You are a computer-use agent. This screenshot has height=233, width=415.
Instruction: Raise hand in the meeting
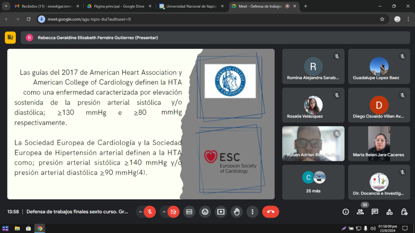[x=237, y=212]
